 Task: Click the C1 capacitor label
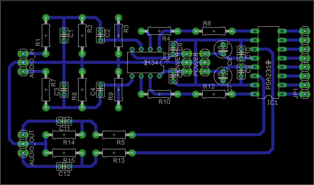tap(71, 33)
